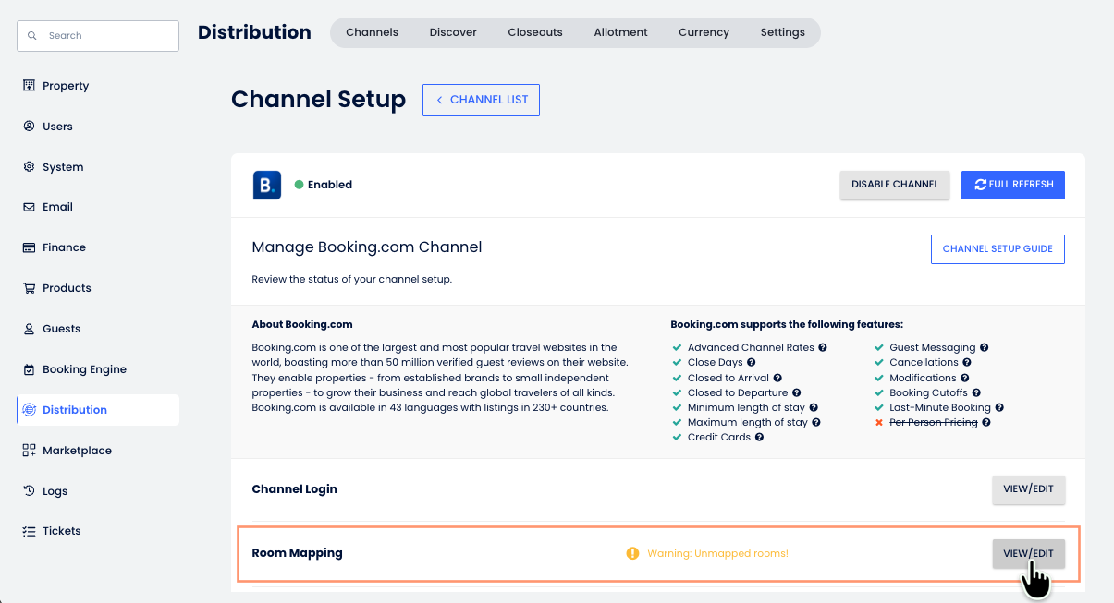Click help icon next to Closed to Arrival
Viewport: 1114px width, 603px height.
(777, 378)
